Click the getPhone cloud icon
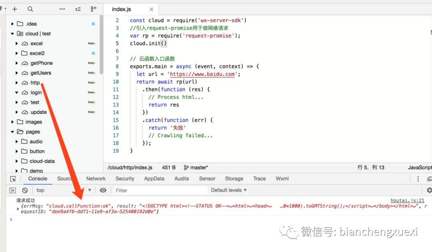432x252 pixels. point(25,63)
